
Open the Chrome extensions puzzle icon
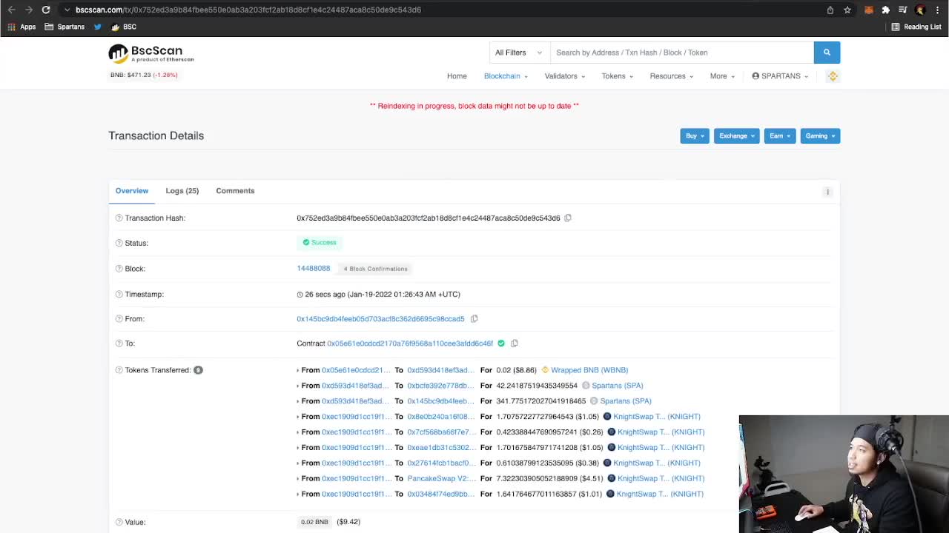tap(885, 10)
